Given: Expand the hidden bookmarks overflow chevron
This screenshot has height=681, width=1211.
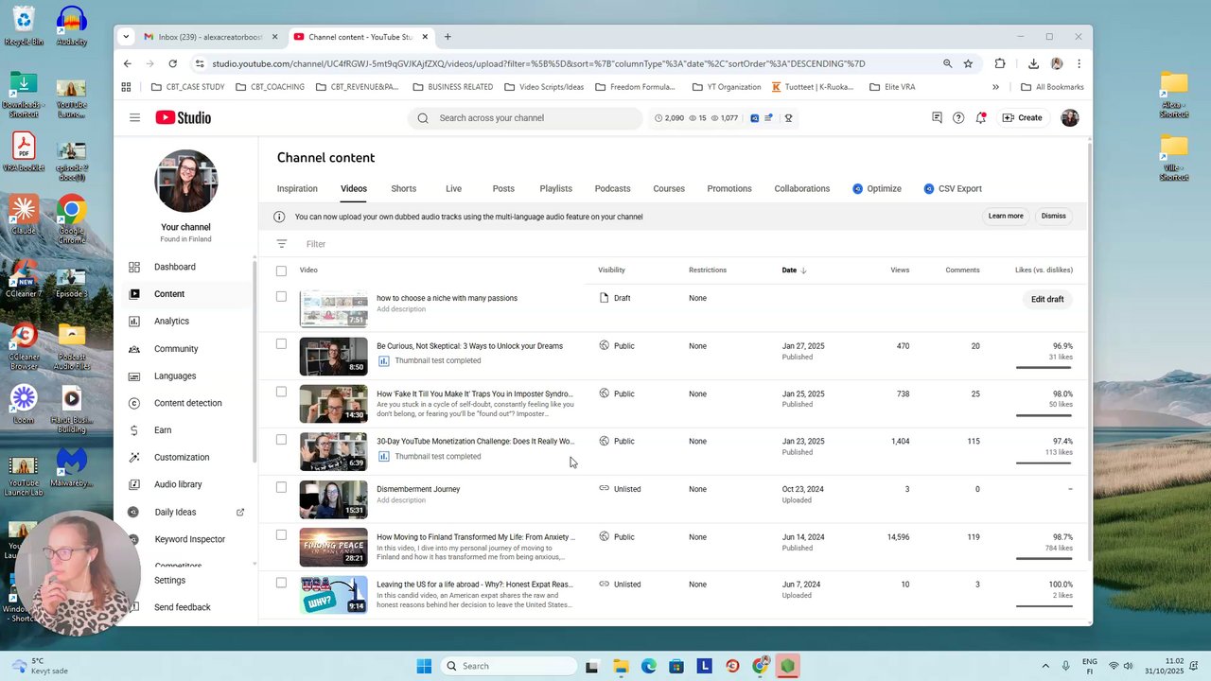Looking at the screenshot, I should pyautogui.click(x=995, y=87).
